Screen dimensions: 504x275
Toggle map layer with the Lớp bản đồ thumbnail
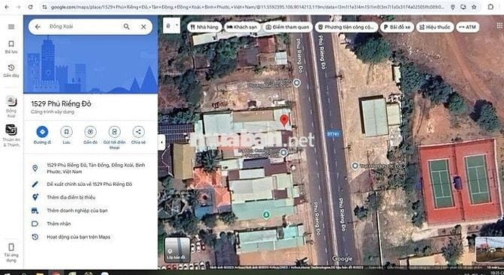(177, 250)
